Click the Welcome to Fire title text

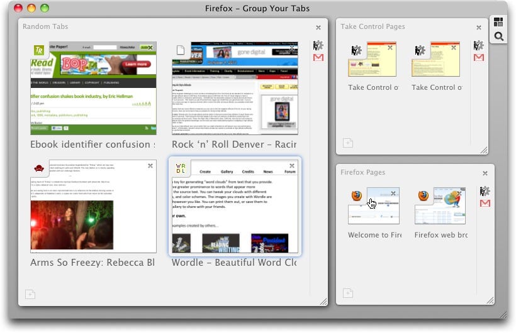point(375,235)
